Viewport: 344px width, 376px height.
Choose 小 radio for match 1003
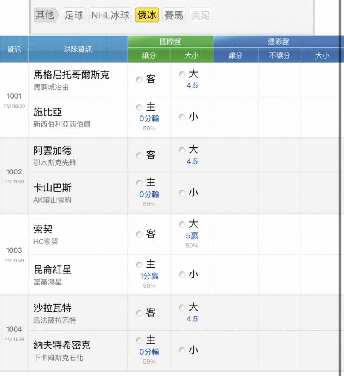tap(182, 274)
